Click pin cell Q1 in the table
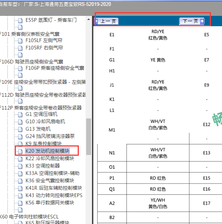 click(x=112, y=189)
